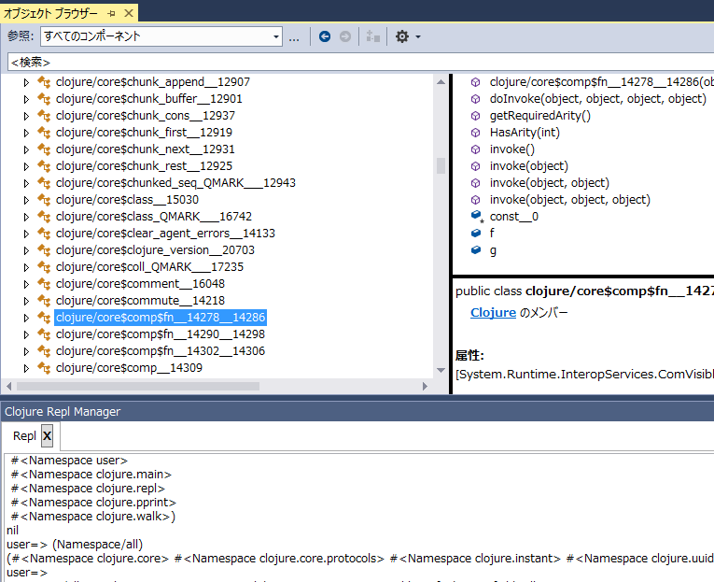The image size is (714, 582).
Task: Select invoke(object, object, object) member
Action: (569, 200)
